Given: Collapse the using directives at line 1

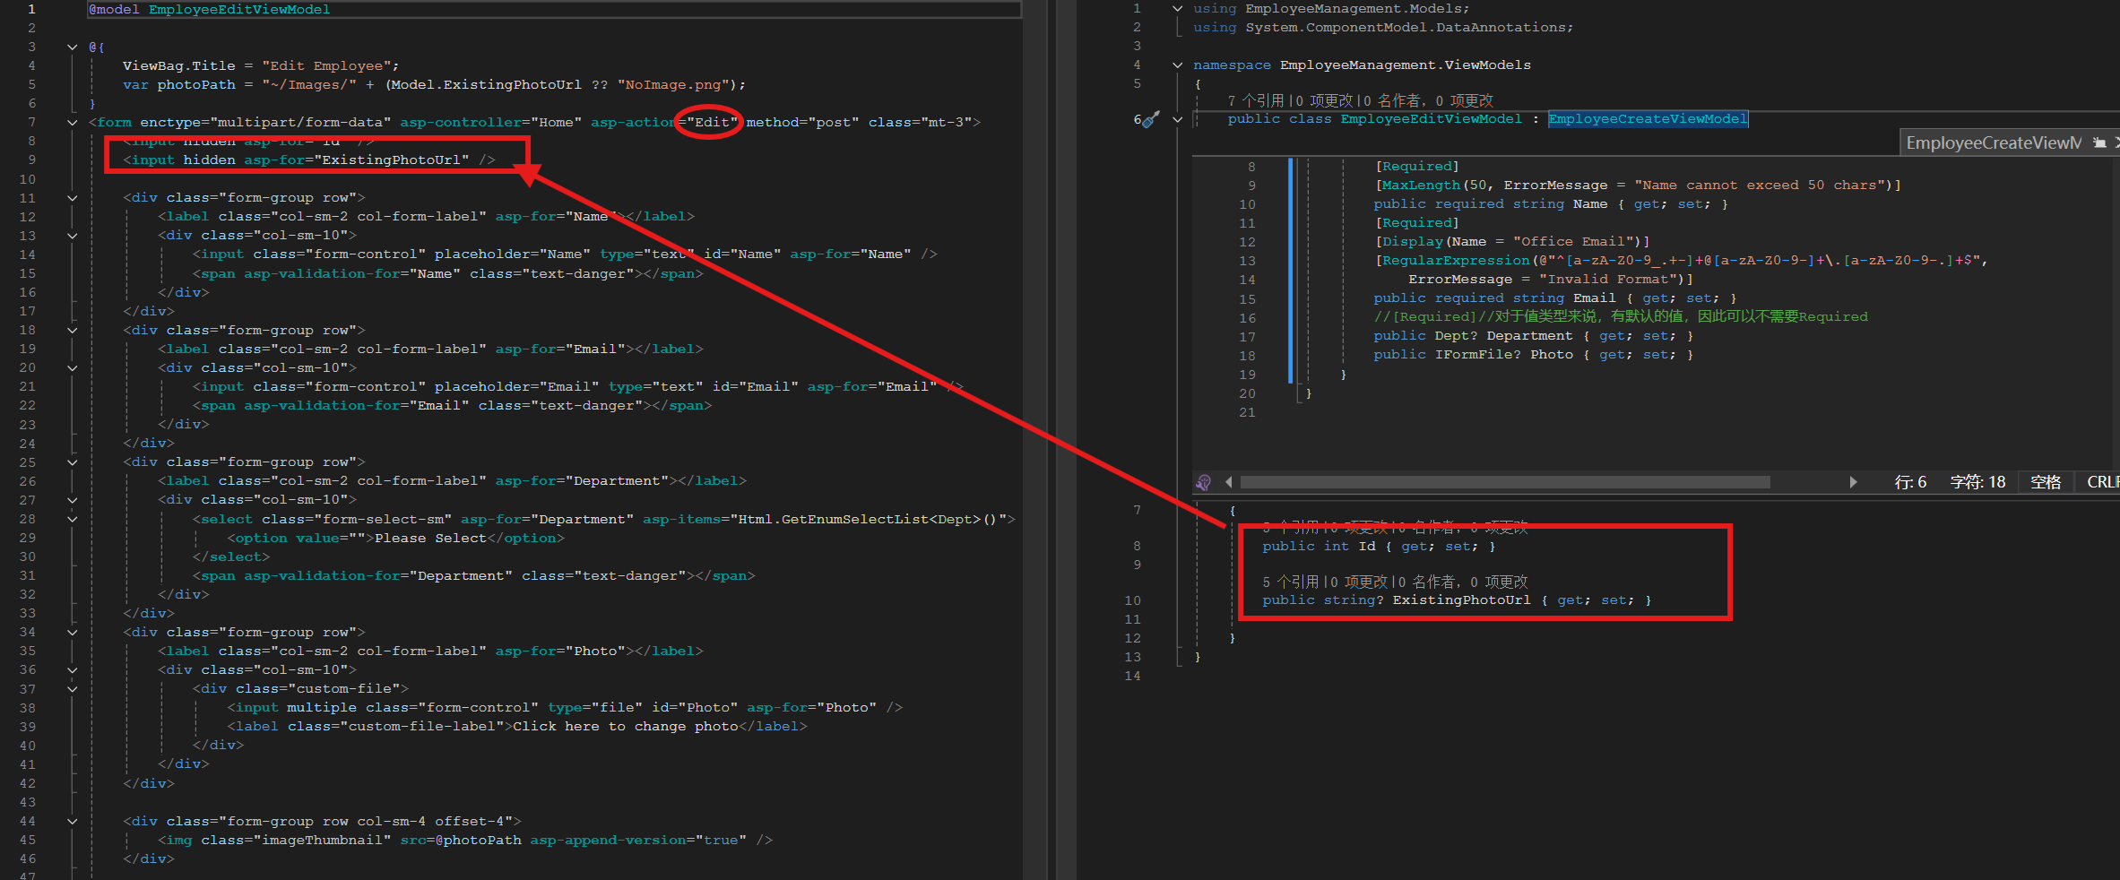Looking at the screenshot, I should tap(1177, 8).
